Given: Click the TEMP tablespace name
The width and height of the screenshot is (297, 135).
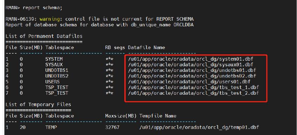Looking at the screenshot, I should (51, 127).
